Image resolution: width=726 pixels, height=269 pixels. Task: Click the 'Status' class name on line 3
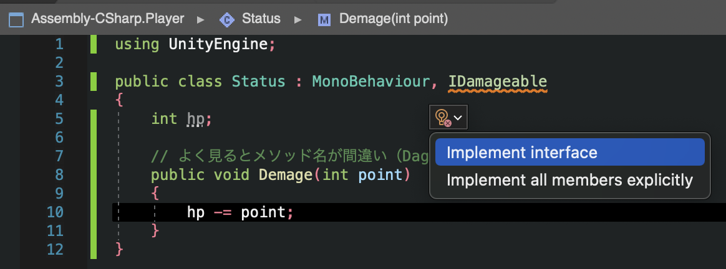pos(258,82)
